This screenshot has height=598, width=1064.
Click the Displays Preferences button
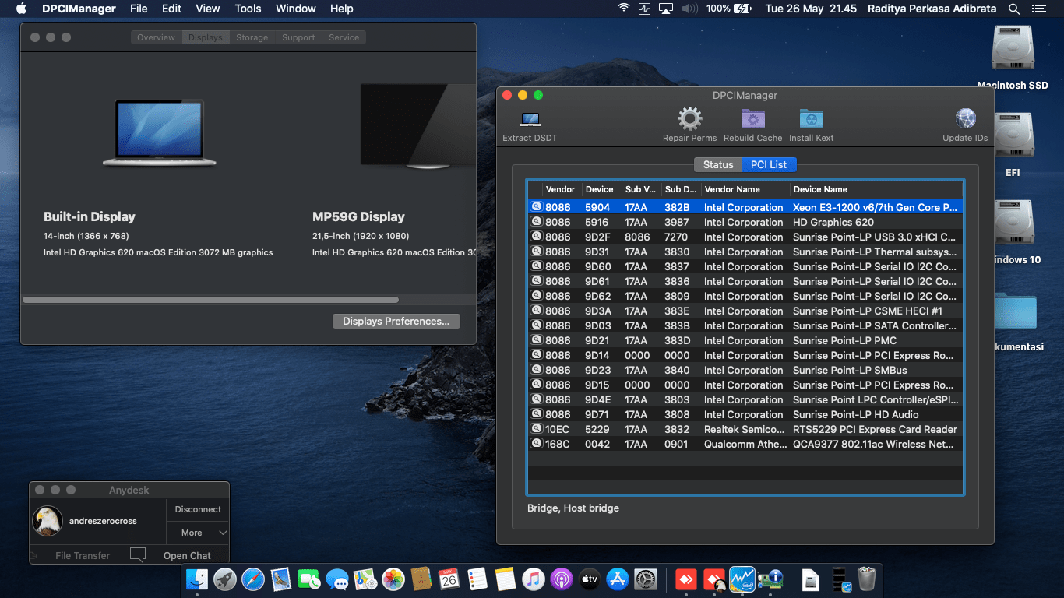(x=396, y=321)
